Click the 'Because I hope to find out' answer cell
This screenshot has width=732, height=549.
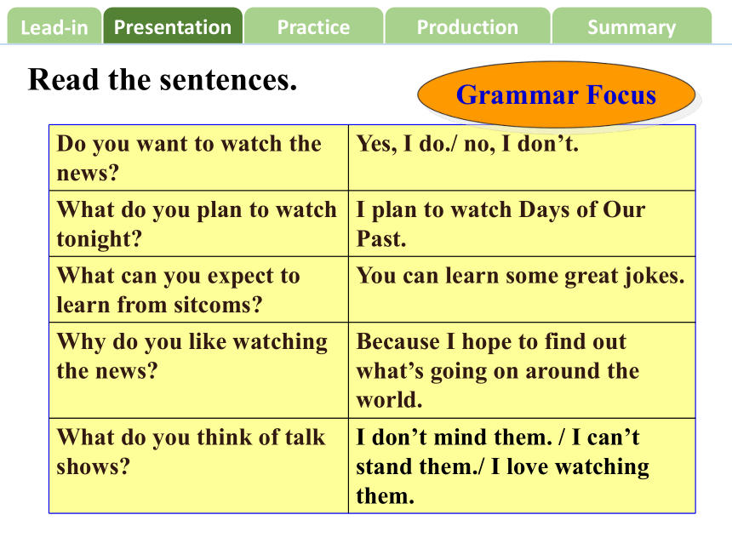(522, 370)
